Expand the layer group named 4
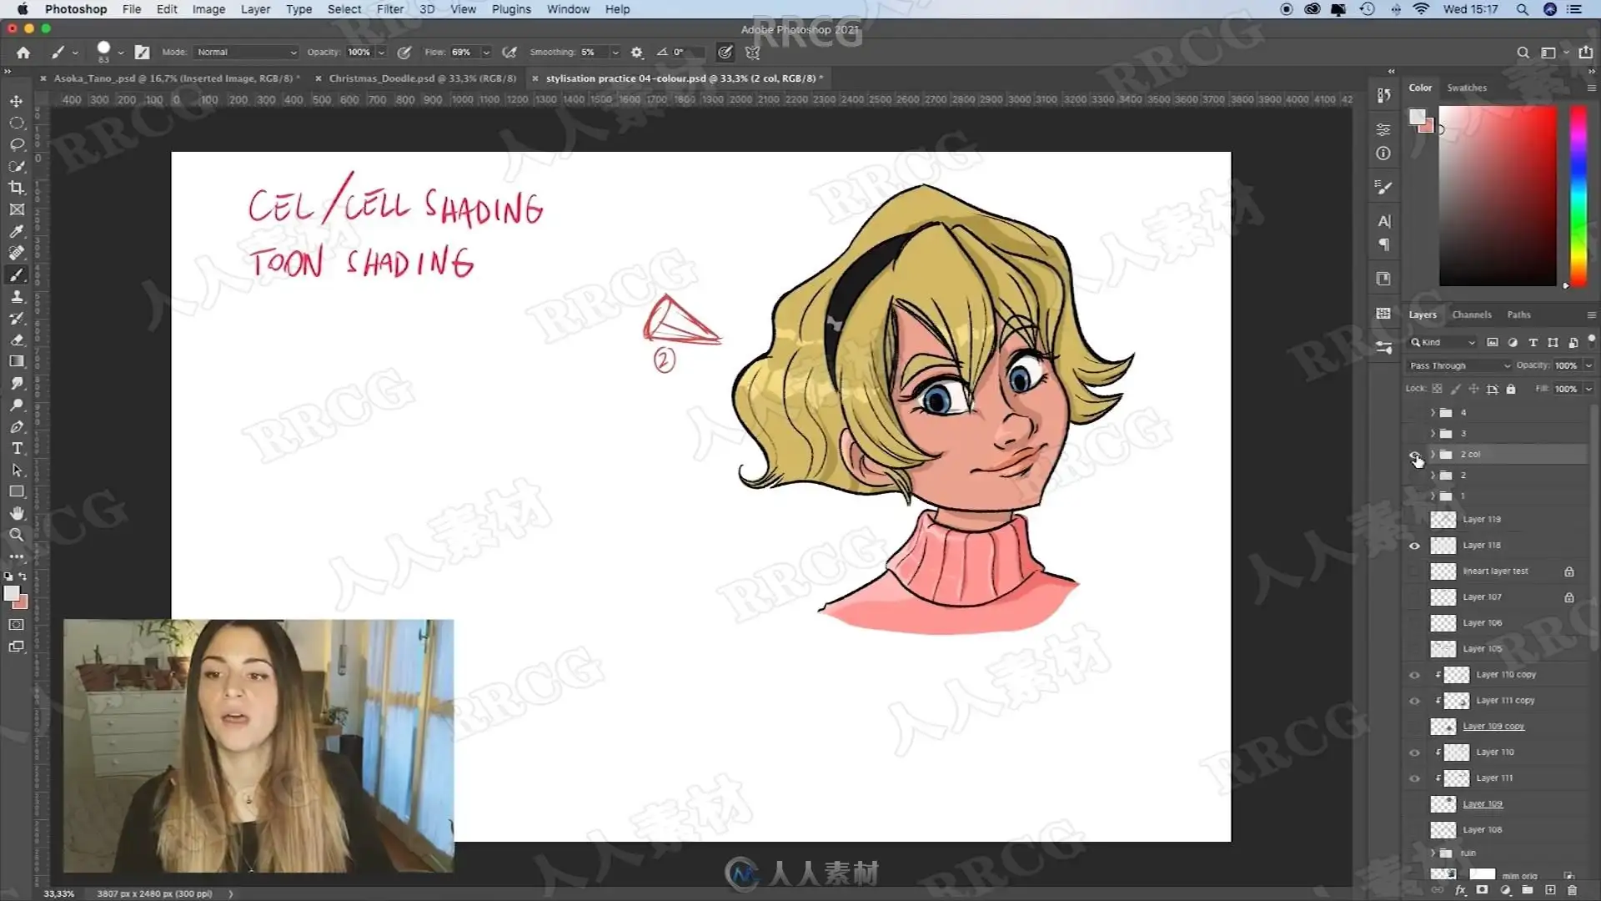This screenshot has width=1601, height=901. [x=1433, y=413]
